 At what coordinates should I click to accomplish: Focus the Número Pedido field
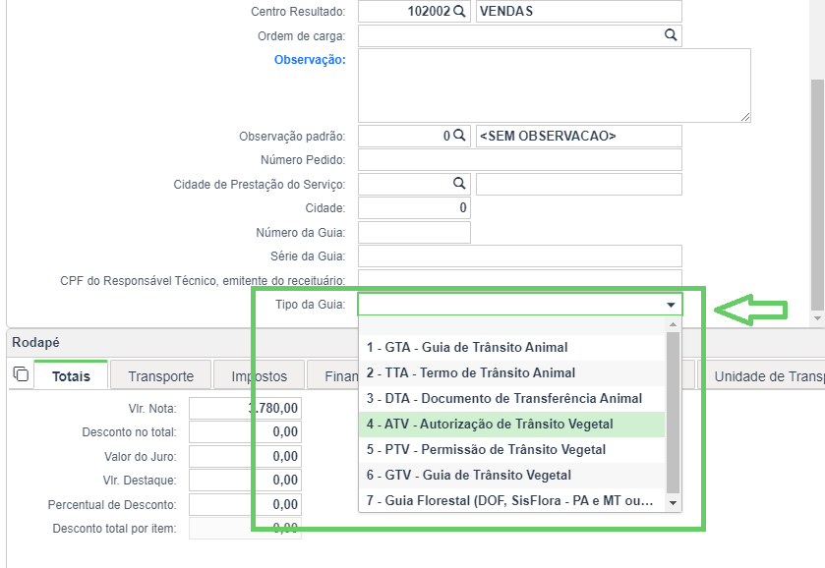pyautogui.click(x=520, y=160)
